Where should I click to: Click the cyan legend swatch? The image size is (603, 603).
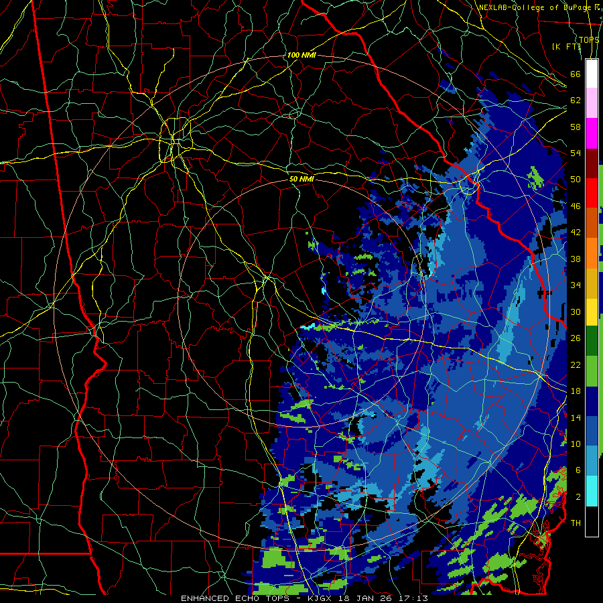pos(592,492)
